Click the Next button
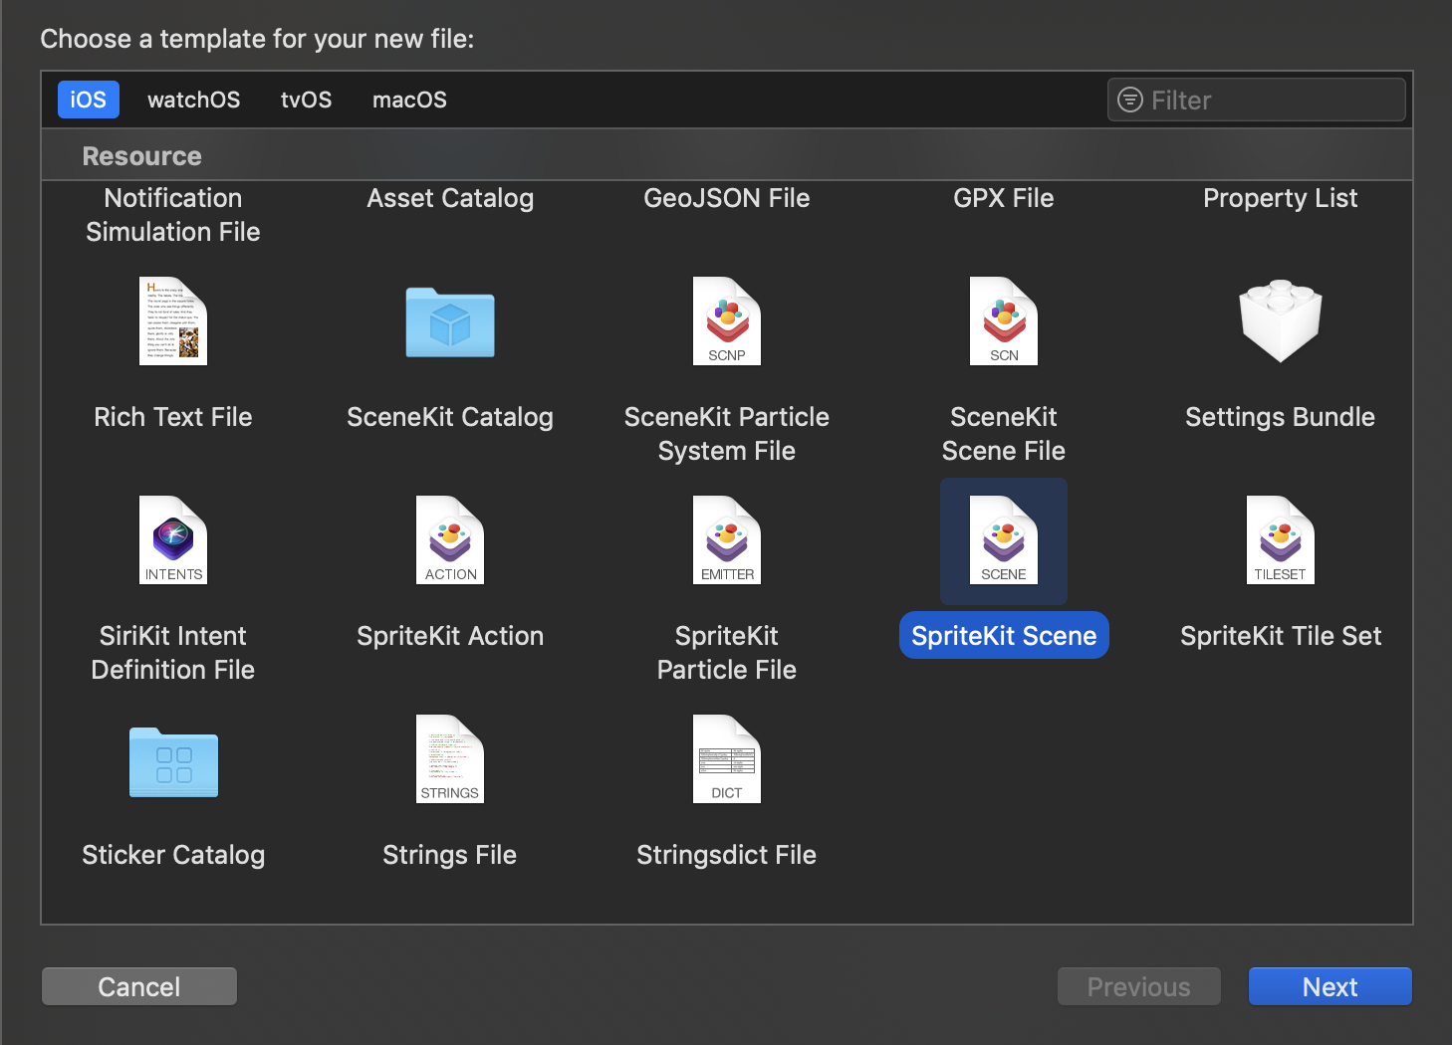Viewport: 1452px width, 1045px height. tap(1331, 986)
